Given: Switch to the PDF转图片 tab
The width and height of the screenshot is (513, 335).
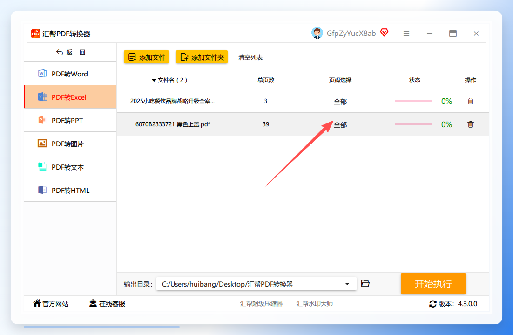Looking at the screenshot, I should (70, 144).
